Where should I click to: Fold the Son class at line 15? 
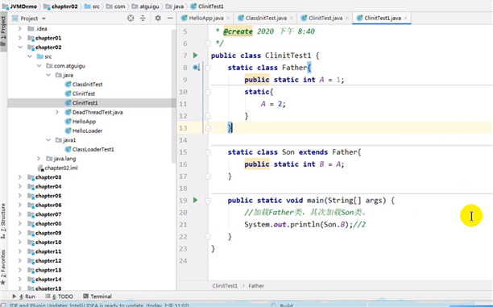(x=208, y=152)
